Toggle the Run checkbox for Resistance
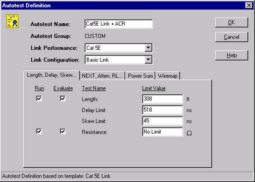This screenshot has width=255, height=182. coord(39,131)
